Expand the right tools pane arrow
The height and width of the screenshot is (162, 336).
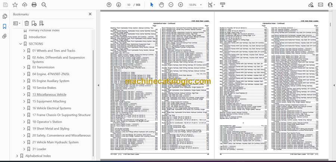(x=334, y=85)
